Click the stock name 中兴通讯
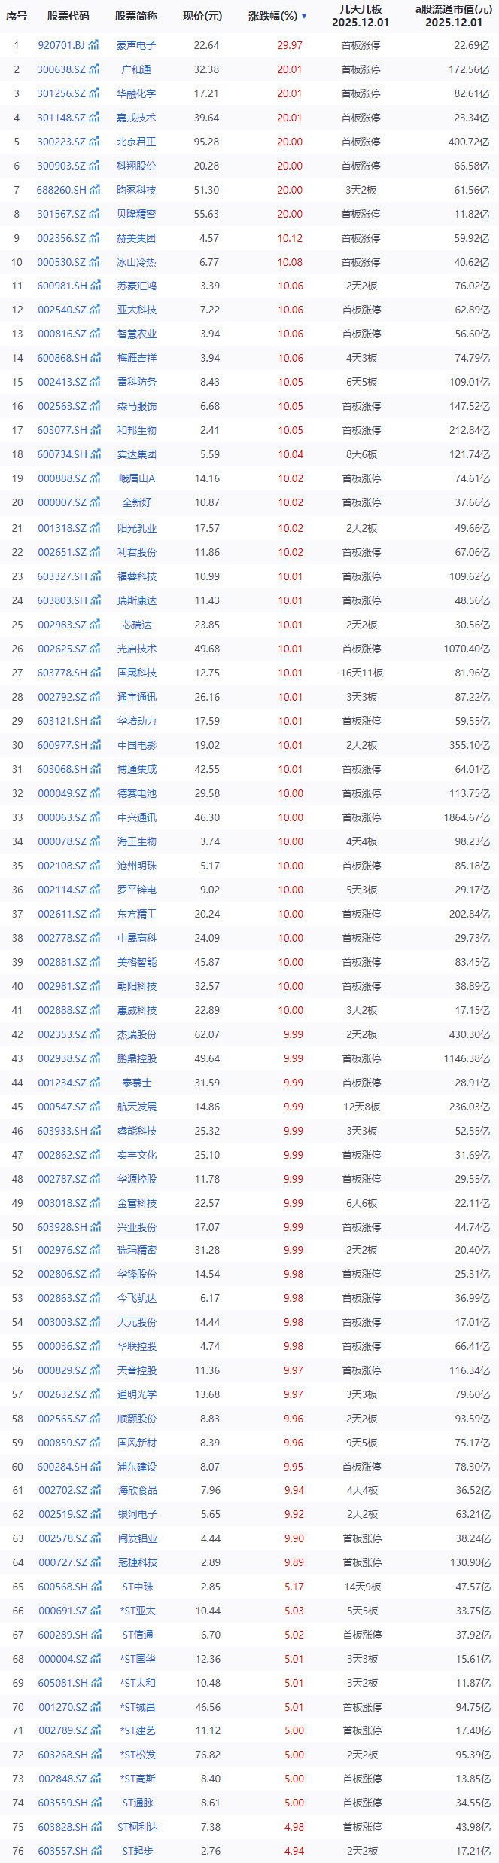499x1863 pixels. click(x=137, y=817)
